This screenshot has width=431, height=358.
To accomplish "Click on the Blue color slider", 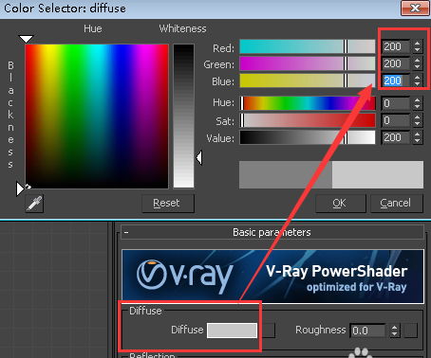I will (308, 81).
